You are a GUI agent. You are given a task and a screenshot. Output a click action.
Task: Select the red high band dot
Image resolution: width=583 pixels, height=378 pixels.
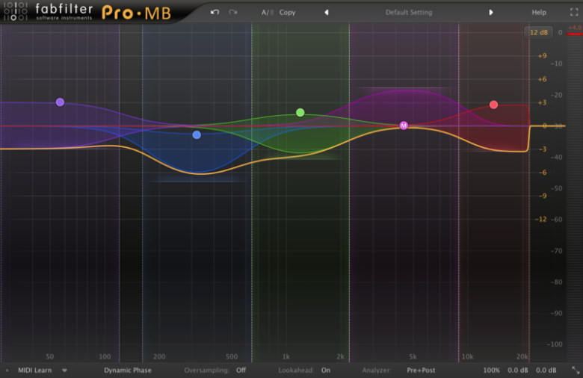pos(493,105)
